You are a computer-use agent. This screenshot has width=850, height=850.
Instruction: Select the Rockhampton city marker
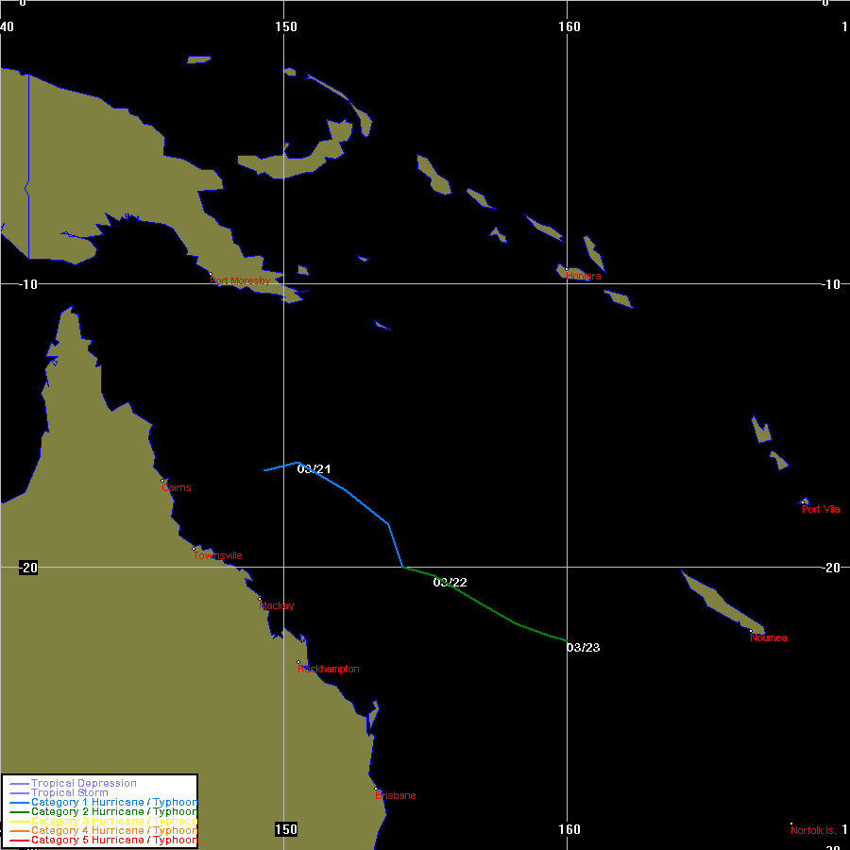[298, 662]
